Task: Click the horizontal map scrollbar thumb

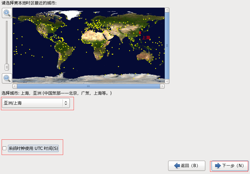Action: click(89, 86)
